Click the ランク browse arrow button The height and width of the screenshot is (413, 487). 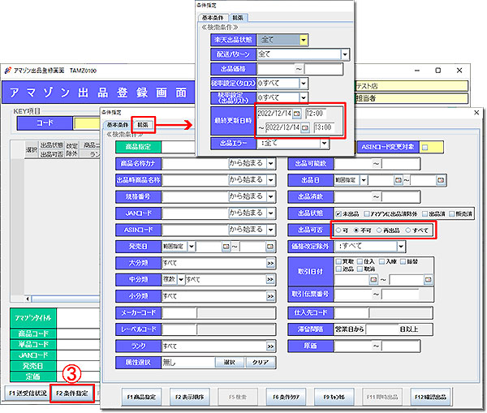[269, 346]
